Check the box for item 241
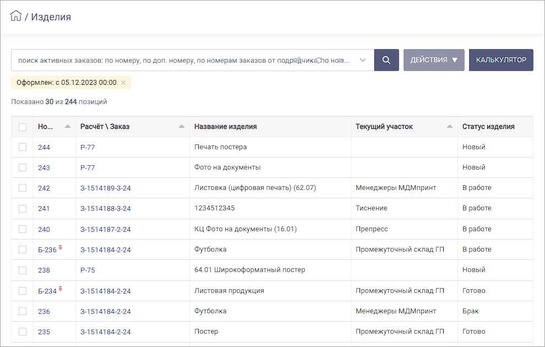This screenshot has width=545, height=347. click(x=23, y=209)
